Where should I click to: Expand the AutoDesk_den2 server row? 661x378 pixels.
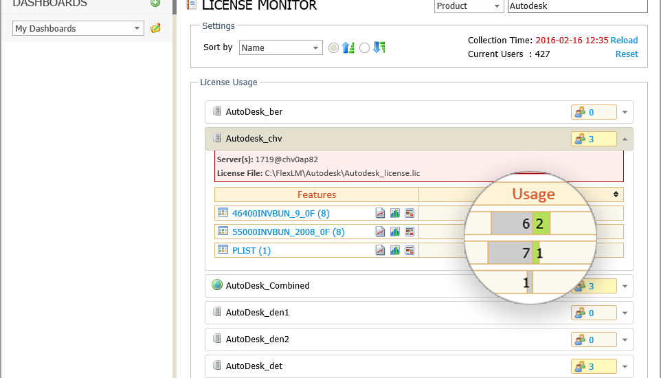coord(625,340)
